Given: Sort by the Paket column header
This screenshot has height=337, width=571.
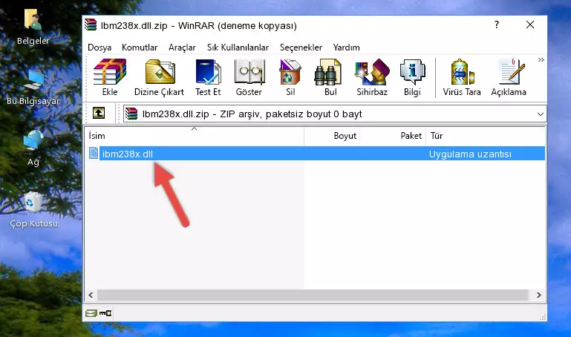Looking at the screenshot, I should [x=393, y=136].
